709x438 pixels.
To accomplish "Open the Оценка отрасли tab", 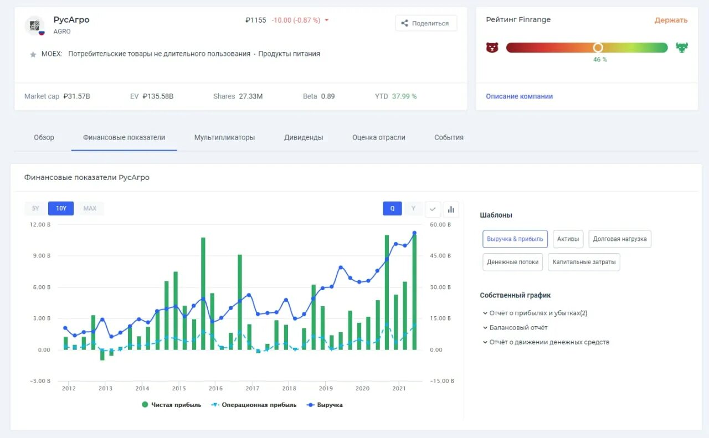I will click(379, 137).
